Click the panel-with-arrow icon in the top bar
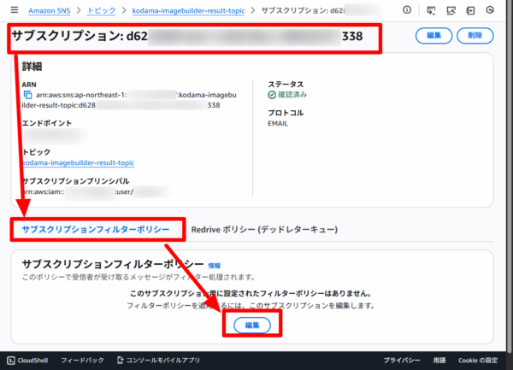 (470, 10)
